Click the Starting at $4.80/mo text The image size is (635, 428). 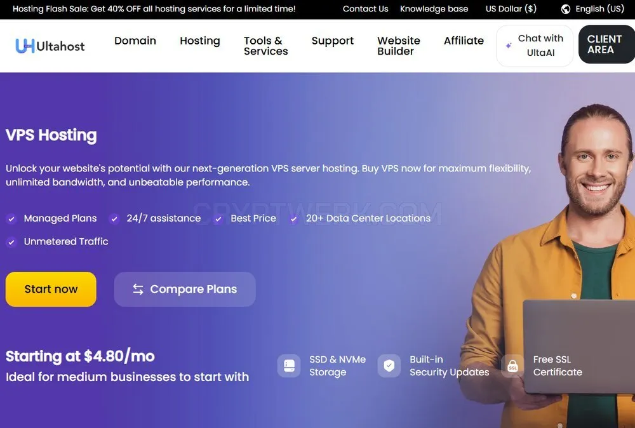click(80, 356)
